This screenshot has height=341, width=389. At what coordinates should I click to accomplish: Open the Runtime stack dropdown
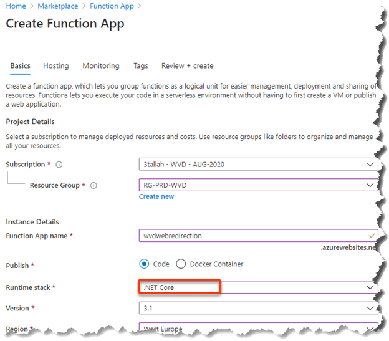(x=258, y=287)
